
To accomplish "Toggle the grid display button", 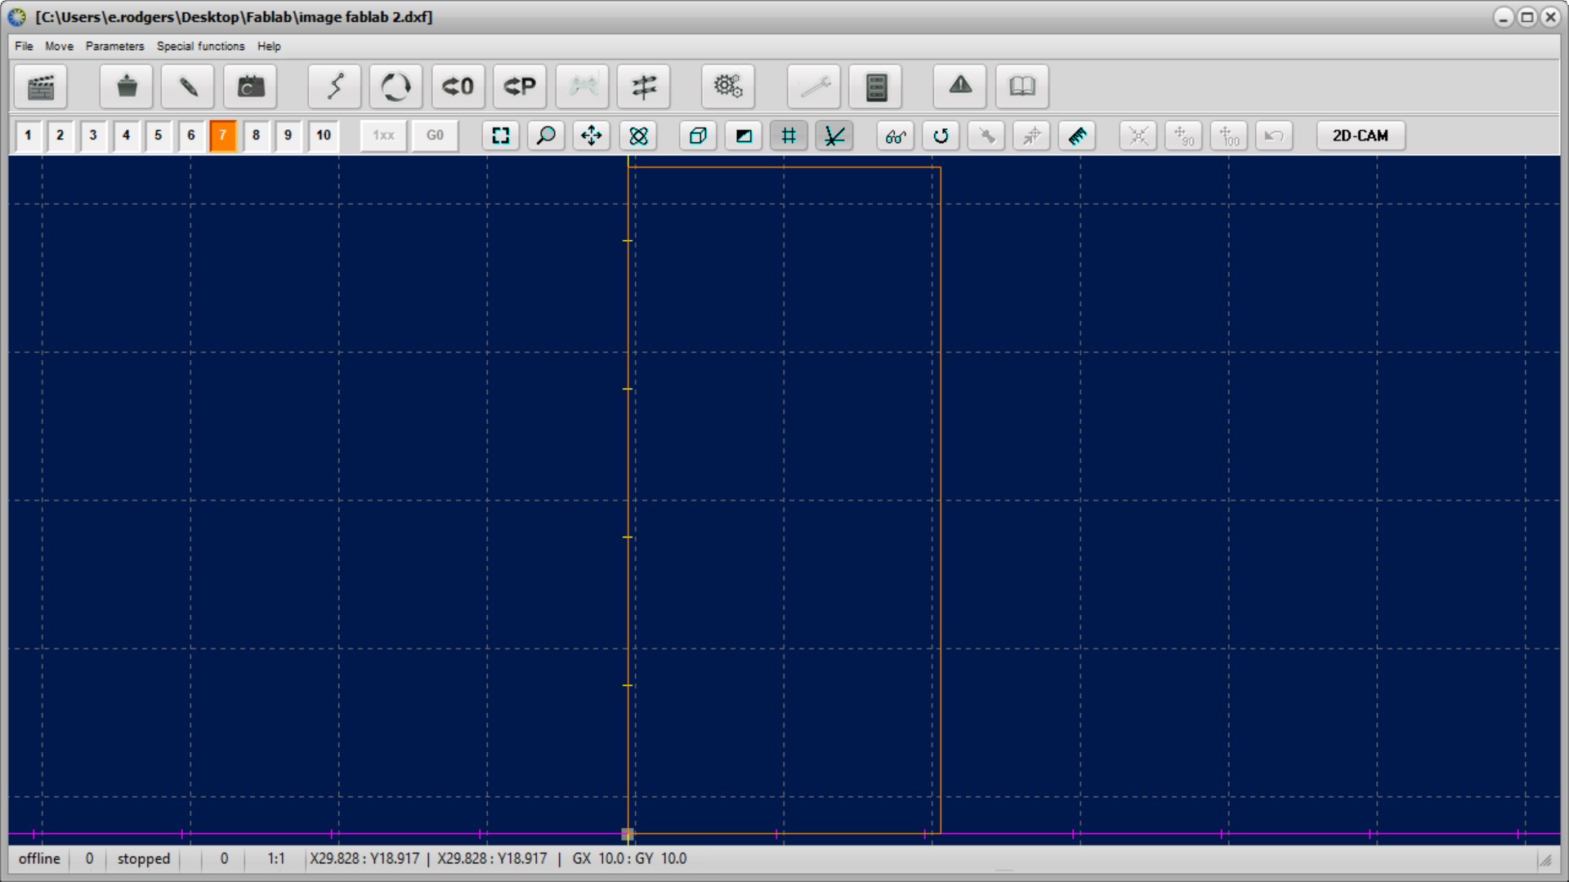I will [789, 136].
